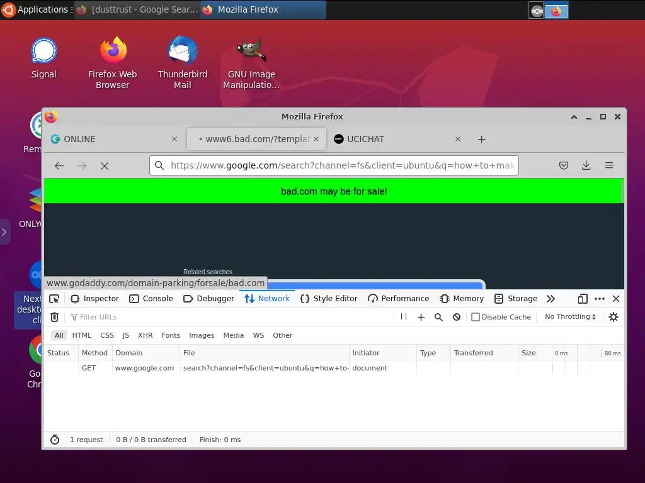Select the Network tab

click(267, 299)
